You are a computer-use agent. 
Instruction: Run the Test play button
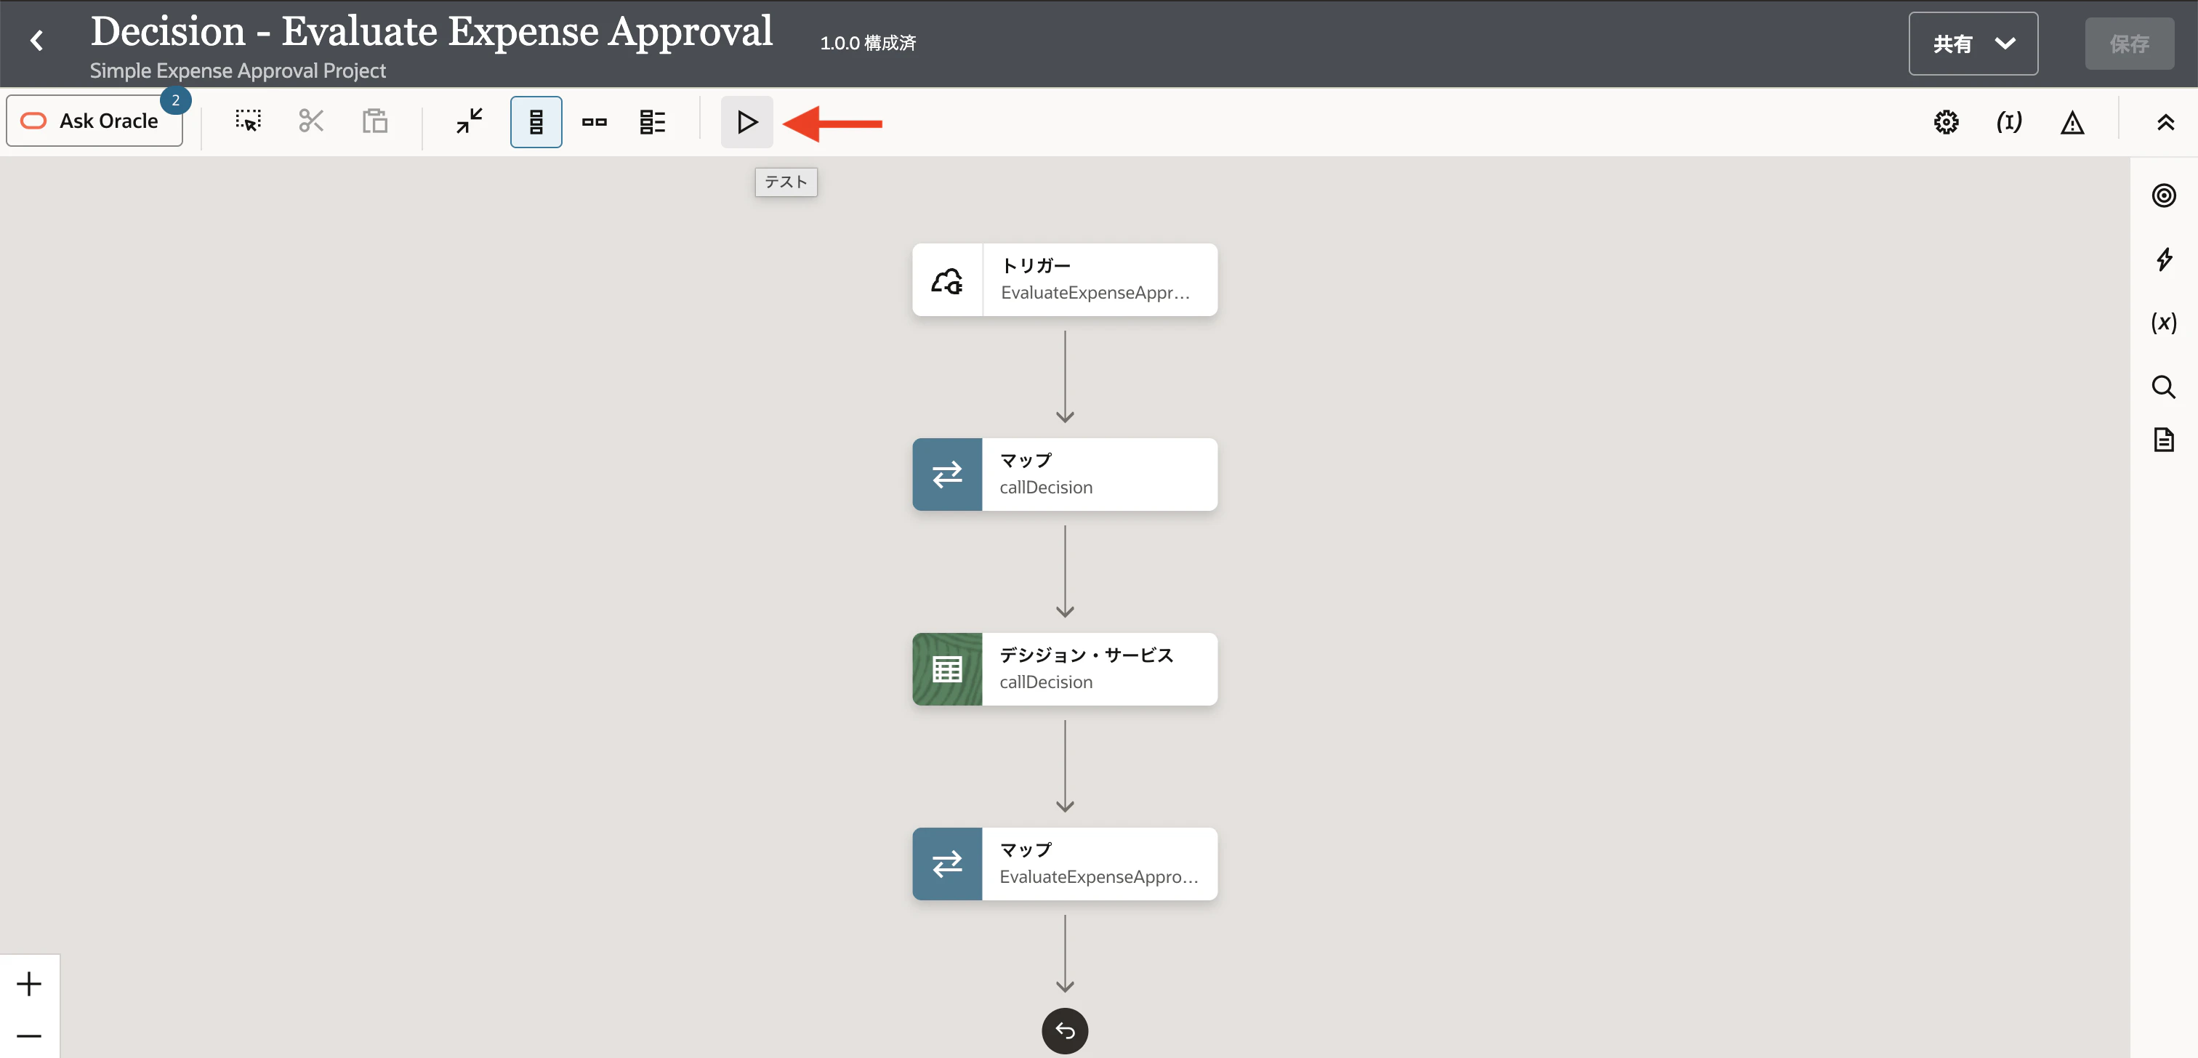746,121
